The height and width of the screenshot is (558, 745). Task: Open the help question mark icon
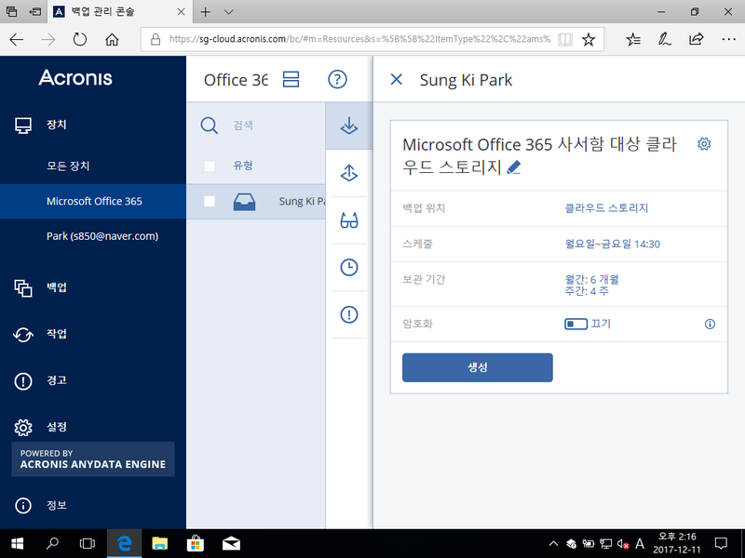tap(337, 79)
